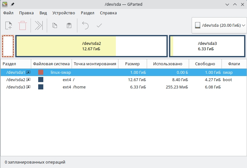Click the Copy partition toolbar icon

[55, 25]
